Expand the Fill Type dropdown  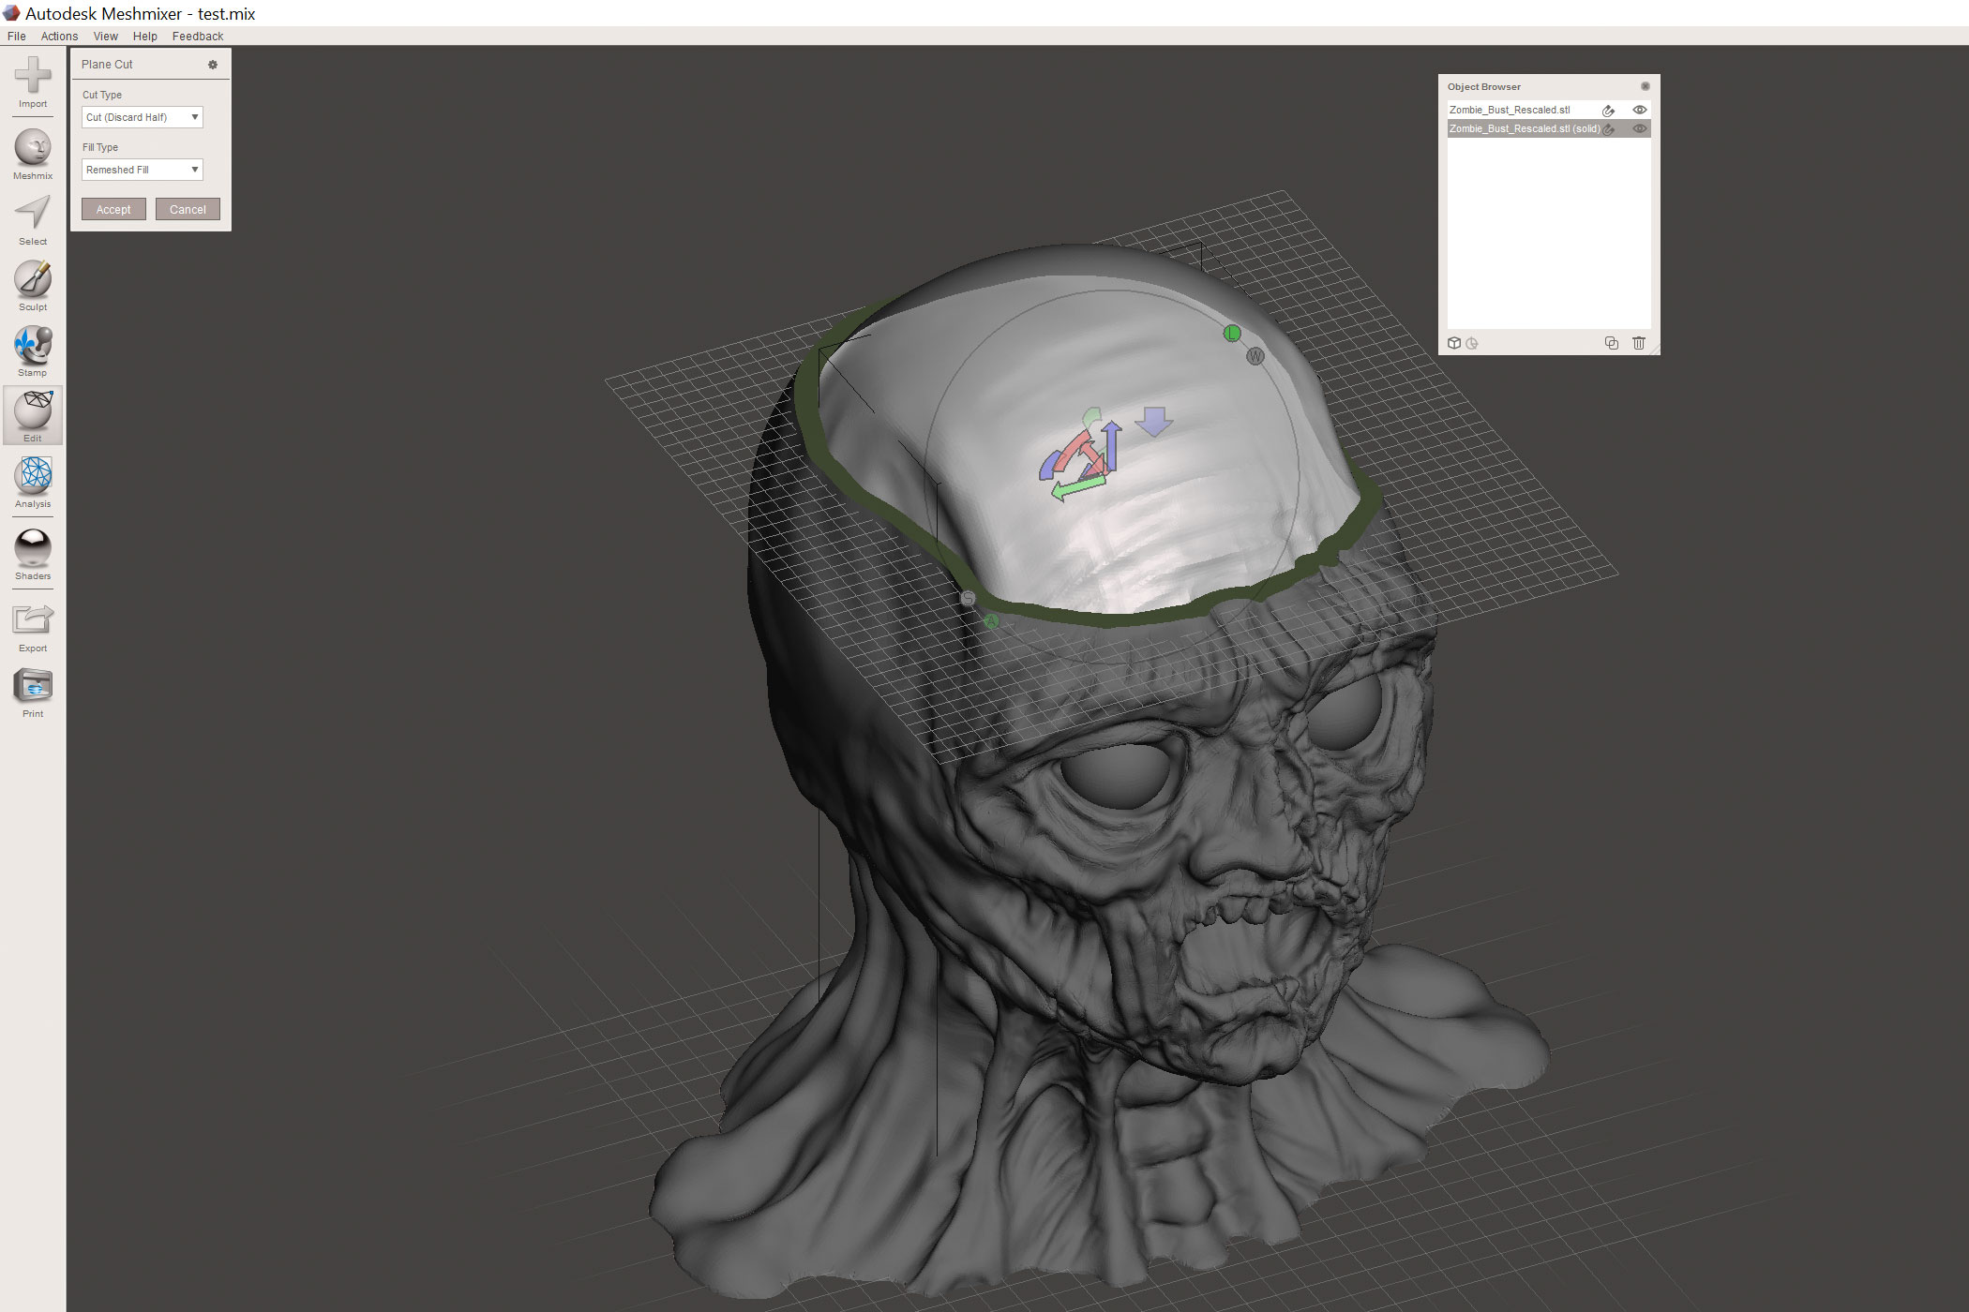tap(143, 170)
